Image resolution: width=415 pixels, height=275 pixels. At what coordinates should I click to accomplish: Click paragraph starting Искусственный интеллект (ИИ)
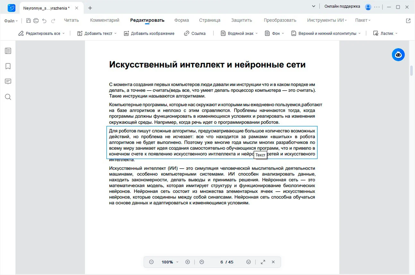[212, 185]
